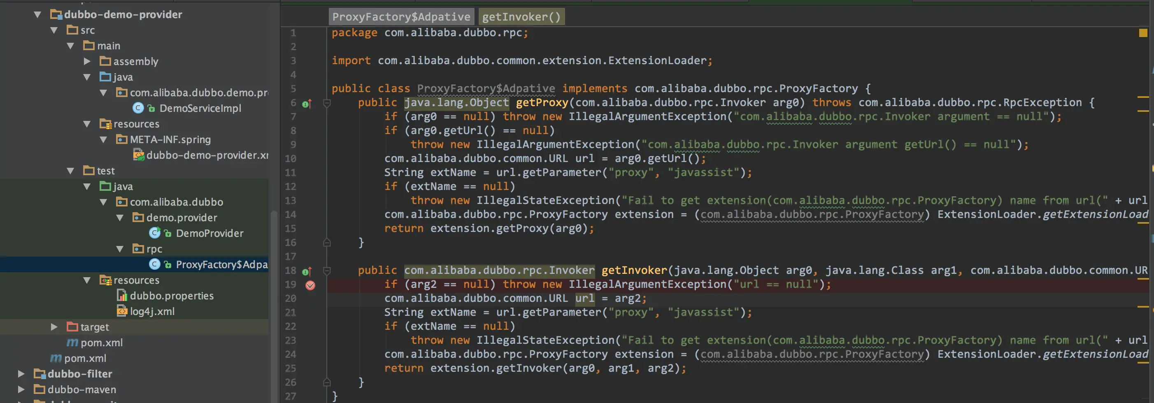Collapse the test folder arrow
The width and height of the screenshot is (1154, 403).
[71, 171]
